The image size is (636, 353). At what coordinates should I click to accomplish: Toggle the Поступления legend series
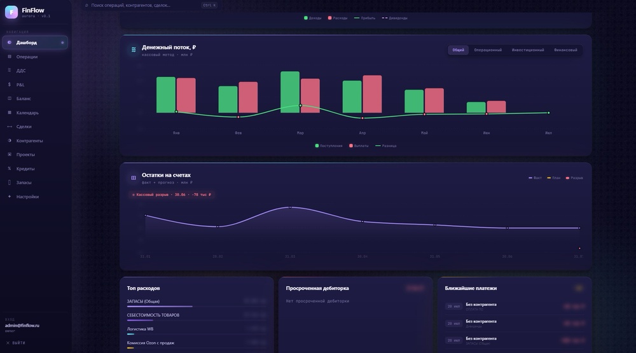(329, 146)
